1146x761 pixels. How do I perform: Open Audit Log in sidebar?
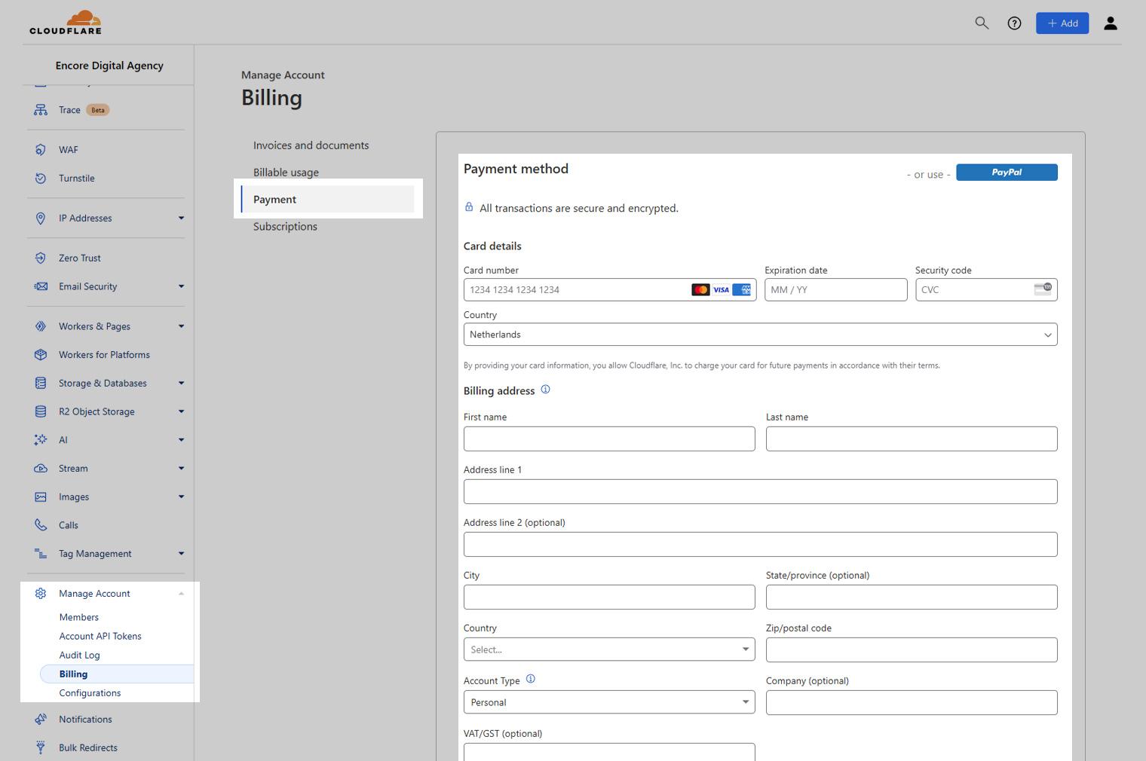tap(79, 656)
